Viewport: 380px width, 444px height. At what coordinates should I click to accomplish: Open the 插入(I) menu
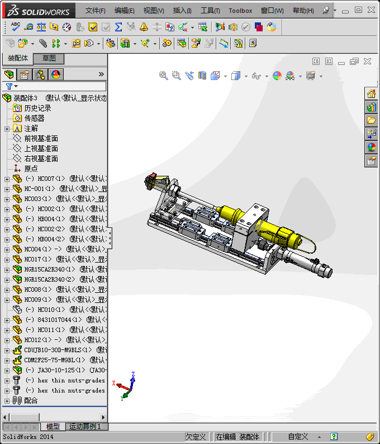pos(182,11)
